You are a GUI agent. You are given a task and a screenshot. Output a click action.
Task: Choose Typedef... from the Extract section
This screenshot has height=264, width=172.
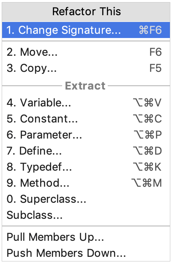coord(86,167)
